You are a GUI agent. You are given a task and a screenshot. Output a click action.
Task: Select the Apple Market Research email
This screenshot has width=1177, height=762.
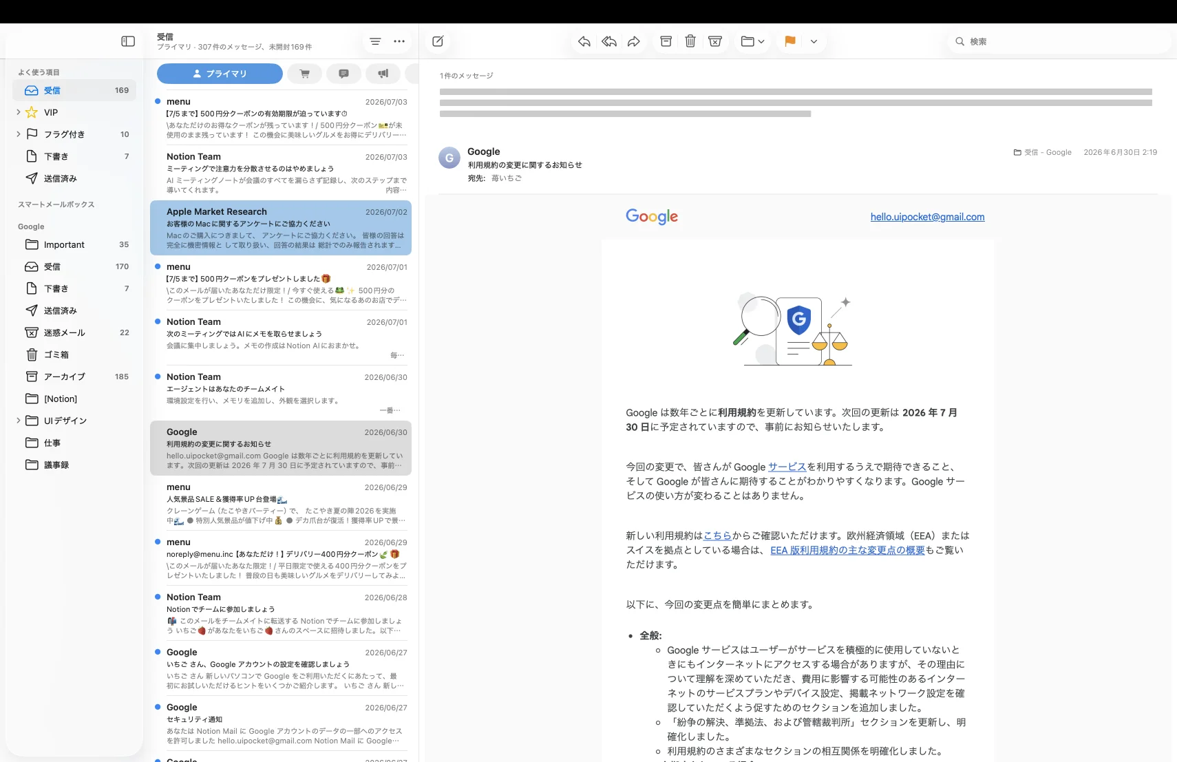tap(281, 228)
